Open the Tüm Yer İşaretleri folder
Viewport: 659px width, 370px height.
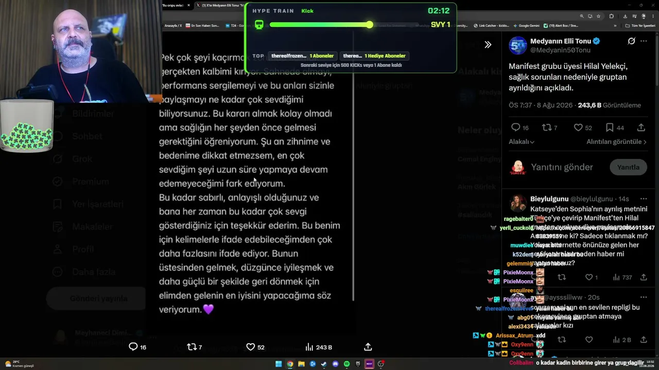point(640,25)
